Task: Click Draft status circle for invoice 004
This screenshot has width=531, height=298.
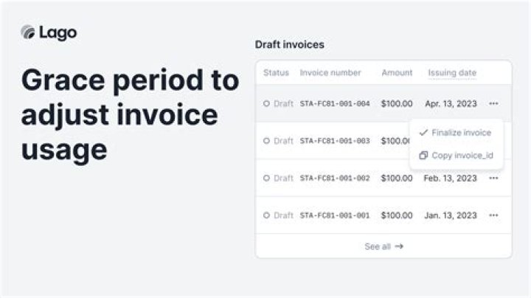Action: [266, 103]
